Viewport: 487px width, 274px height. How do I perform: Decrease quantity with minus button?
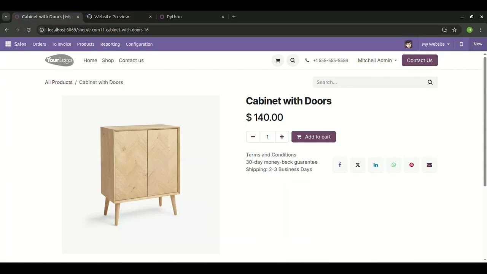(x=253, y=137)
